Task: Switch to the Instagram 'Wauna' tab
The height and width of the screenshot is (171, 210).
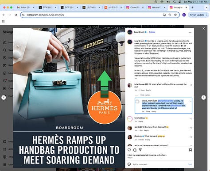Action: (x=157, y=8)
